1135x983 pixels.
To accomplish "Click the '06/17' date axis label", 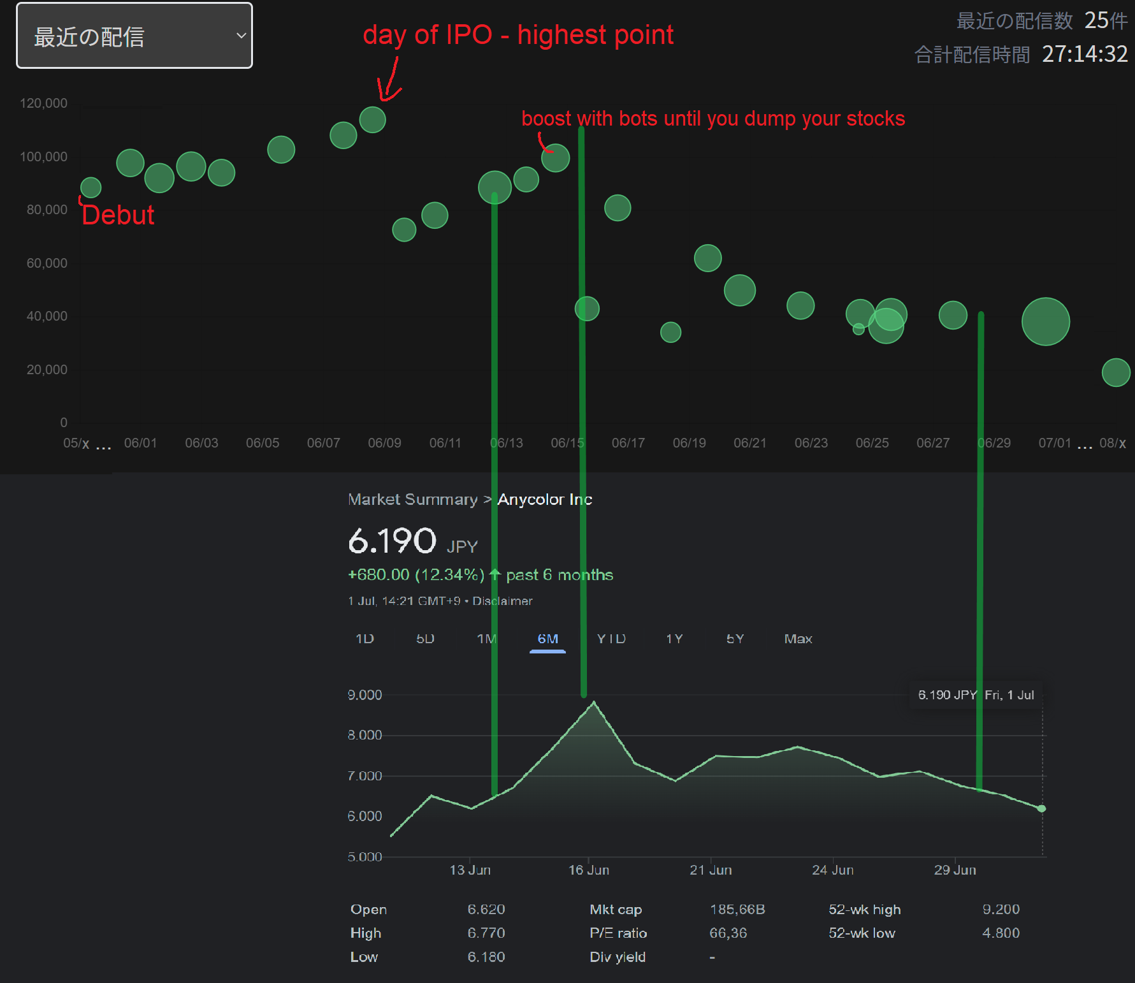I will 628,443.
